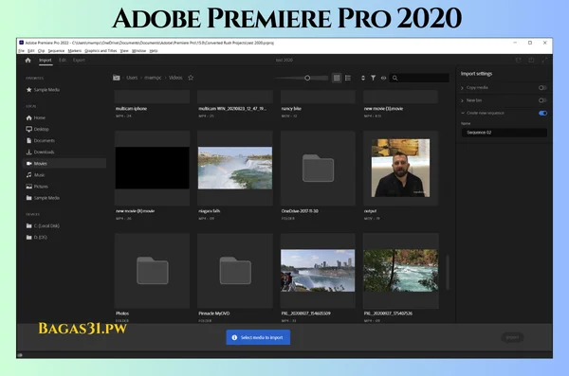Switch to grid view
Image resolution: width=569 pixels, height=376 pixels.
337,78
